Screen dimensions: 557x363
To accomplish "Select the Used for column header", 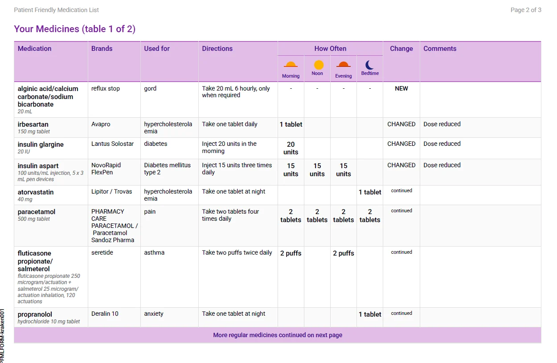I will (x=157, y=49).
